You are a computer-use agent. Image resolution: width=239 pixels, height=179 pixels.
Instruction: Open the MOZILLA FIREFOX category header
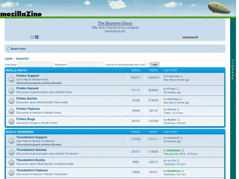16,70
